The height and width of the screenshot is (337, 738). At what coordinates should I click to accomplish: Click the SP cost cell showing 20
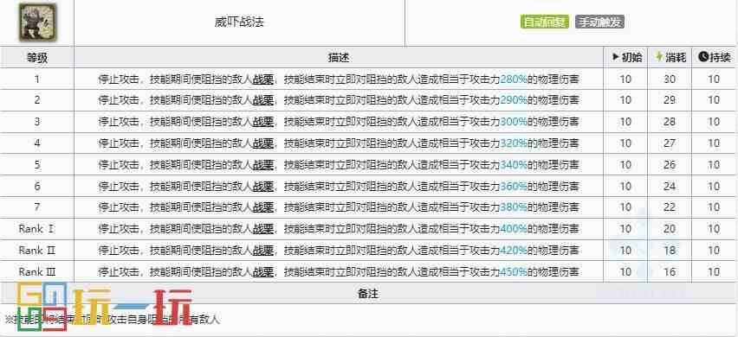click(x=670, y=229)
